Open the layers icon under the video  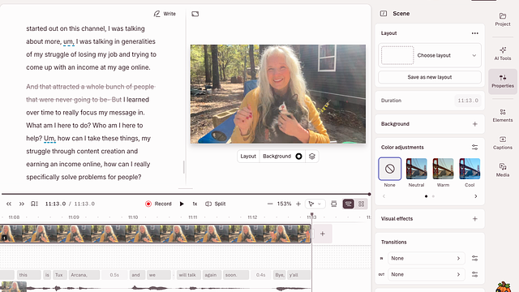[x=311, y=157]
